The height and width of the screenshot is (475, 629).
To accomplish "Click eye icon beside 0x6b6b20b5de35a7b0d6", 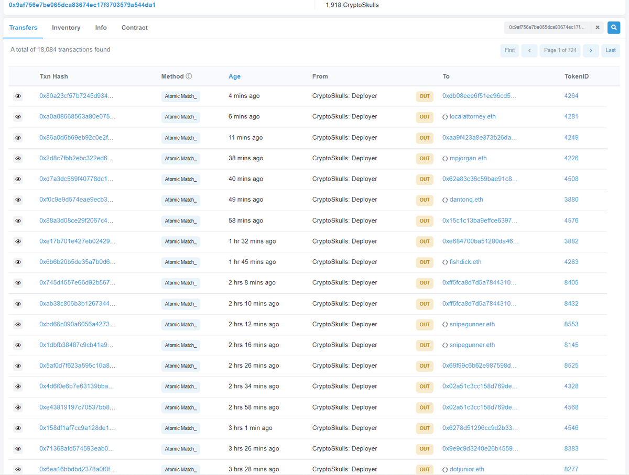I will coord(18,262).
